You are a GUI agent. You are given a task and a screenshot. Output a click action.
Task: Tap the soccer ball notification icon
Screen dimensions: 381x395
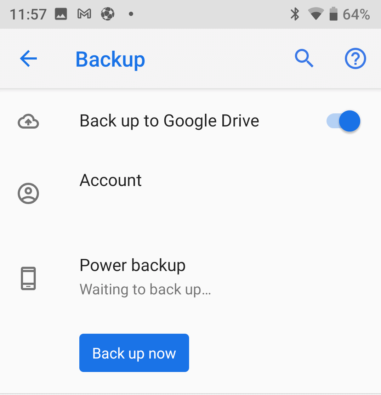point(108,14)
